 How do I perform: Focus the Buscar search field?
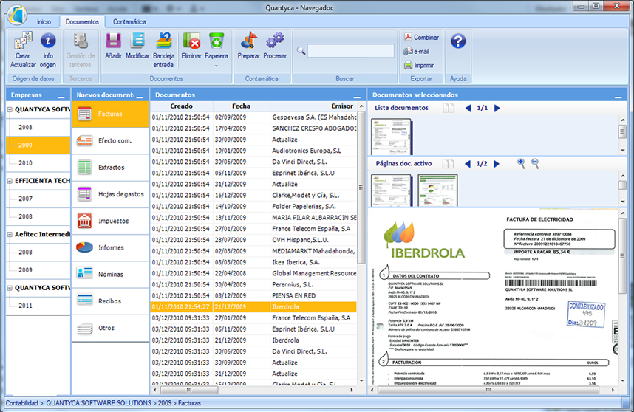pos(350,51)
